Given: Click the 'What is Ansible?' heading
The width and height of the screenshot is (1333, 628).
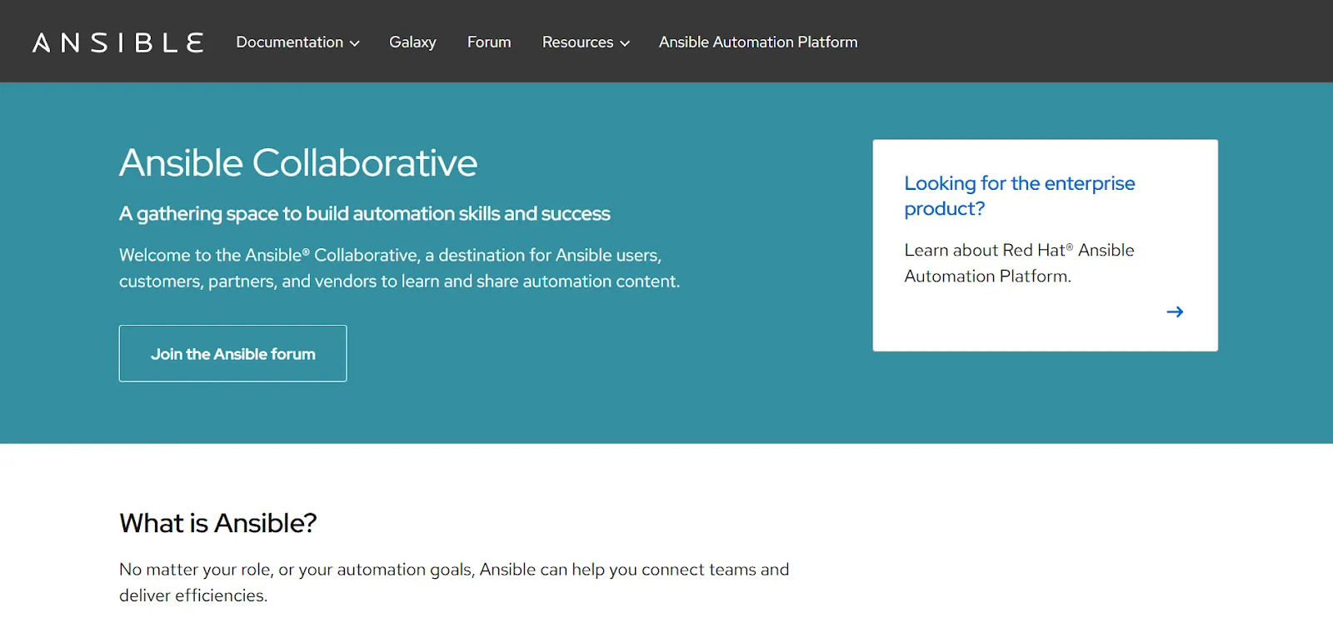Looking at the screenshot, I should (218, 523).
